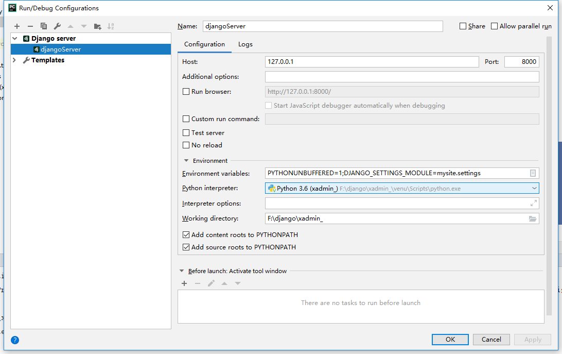
Task: Click Additional options input field
Action: click(402, 76)
